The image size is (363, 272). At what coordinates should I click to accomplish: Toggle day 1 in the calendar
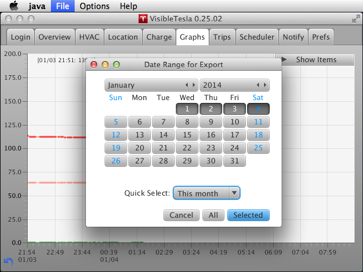coord(187,109)
